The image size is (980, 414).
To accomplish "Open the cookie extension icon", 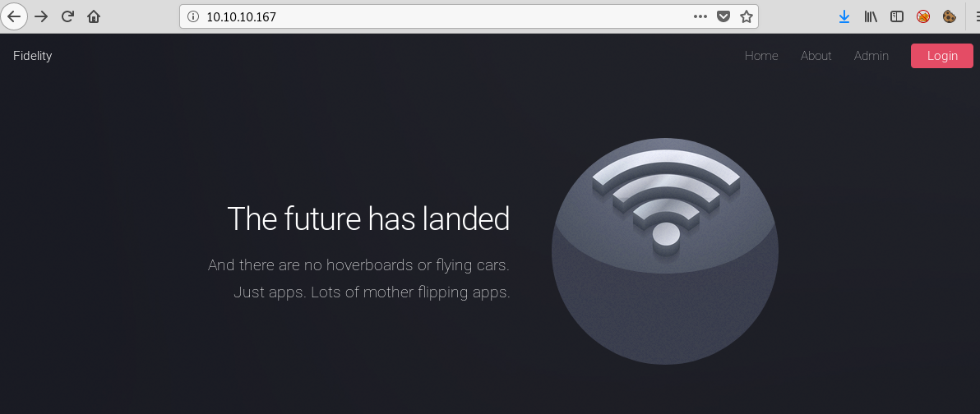I will (x=950, y=17).
